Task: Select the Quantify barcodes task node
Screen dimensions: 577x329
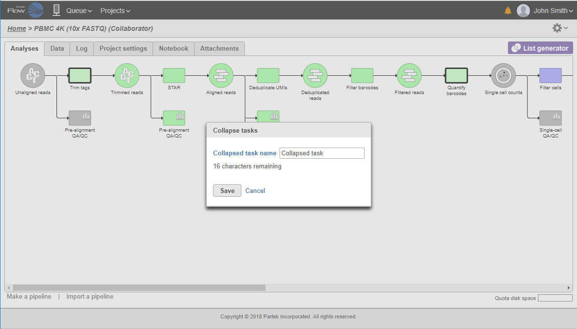Action: [456, 76]
